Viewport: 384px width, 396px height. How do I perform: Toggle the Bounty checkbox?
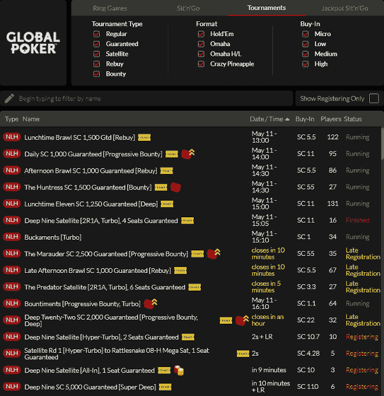[x=96, y=74]
